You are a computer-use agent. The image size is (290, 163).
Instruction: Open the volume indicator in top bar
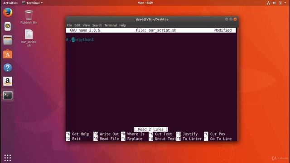coord(274,3)
